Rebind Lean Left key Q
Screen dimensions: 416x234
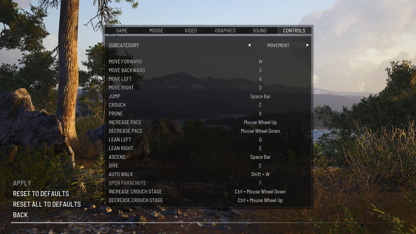click(260, 140)
